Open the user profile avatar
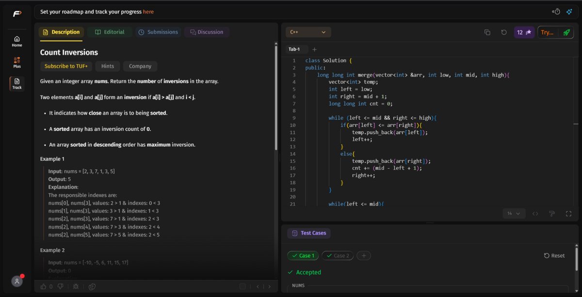The image size is (582, 297). (17, 281)
